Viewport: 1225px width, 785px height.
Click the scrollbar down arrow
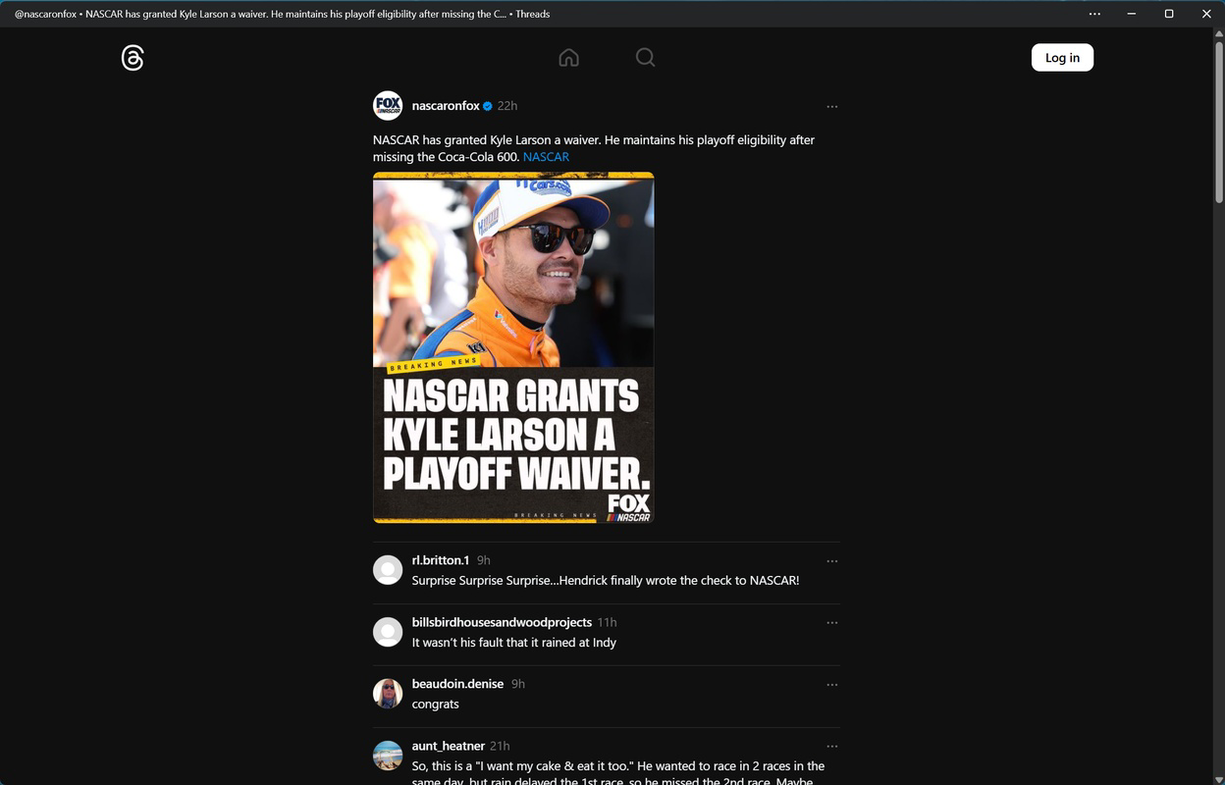click(x=1219, y=778)
